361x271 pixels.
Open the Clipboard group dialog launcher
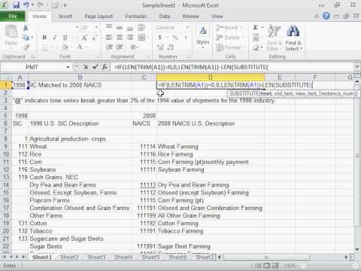[x=32, y=56]
